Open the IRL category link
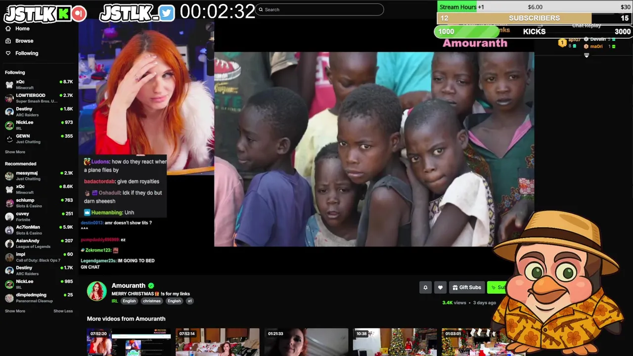633x356 pixels. tap(115, 301)
